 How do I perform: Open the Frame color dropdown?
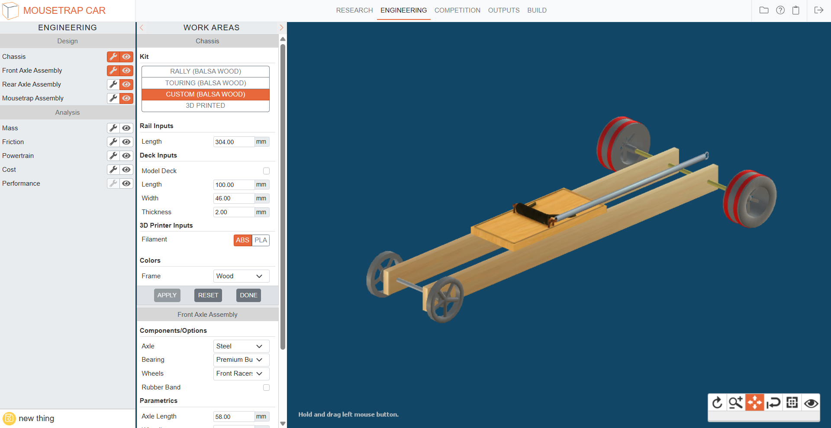pyautogui.click(x=241, y=276)
